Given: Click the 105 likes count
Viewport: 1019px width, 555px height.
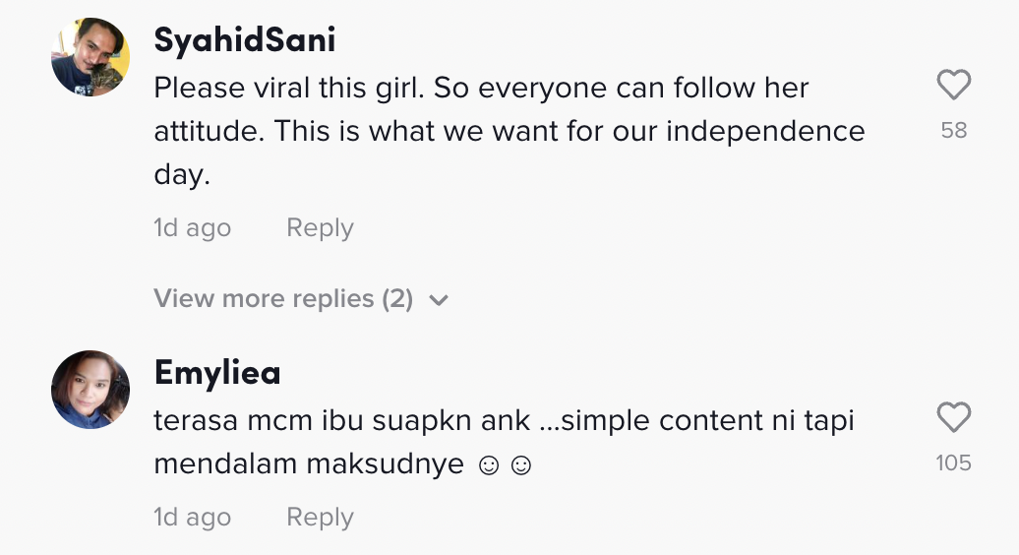Looking at the screenshot, I should tap(953, 462).
